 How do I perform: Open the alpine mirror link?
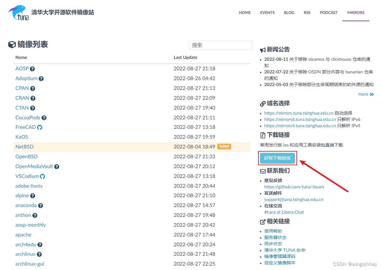tap(22, 196)
